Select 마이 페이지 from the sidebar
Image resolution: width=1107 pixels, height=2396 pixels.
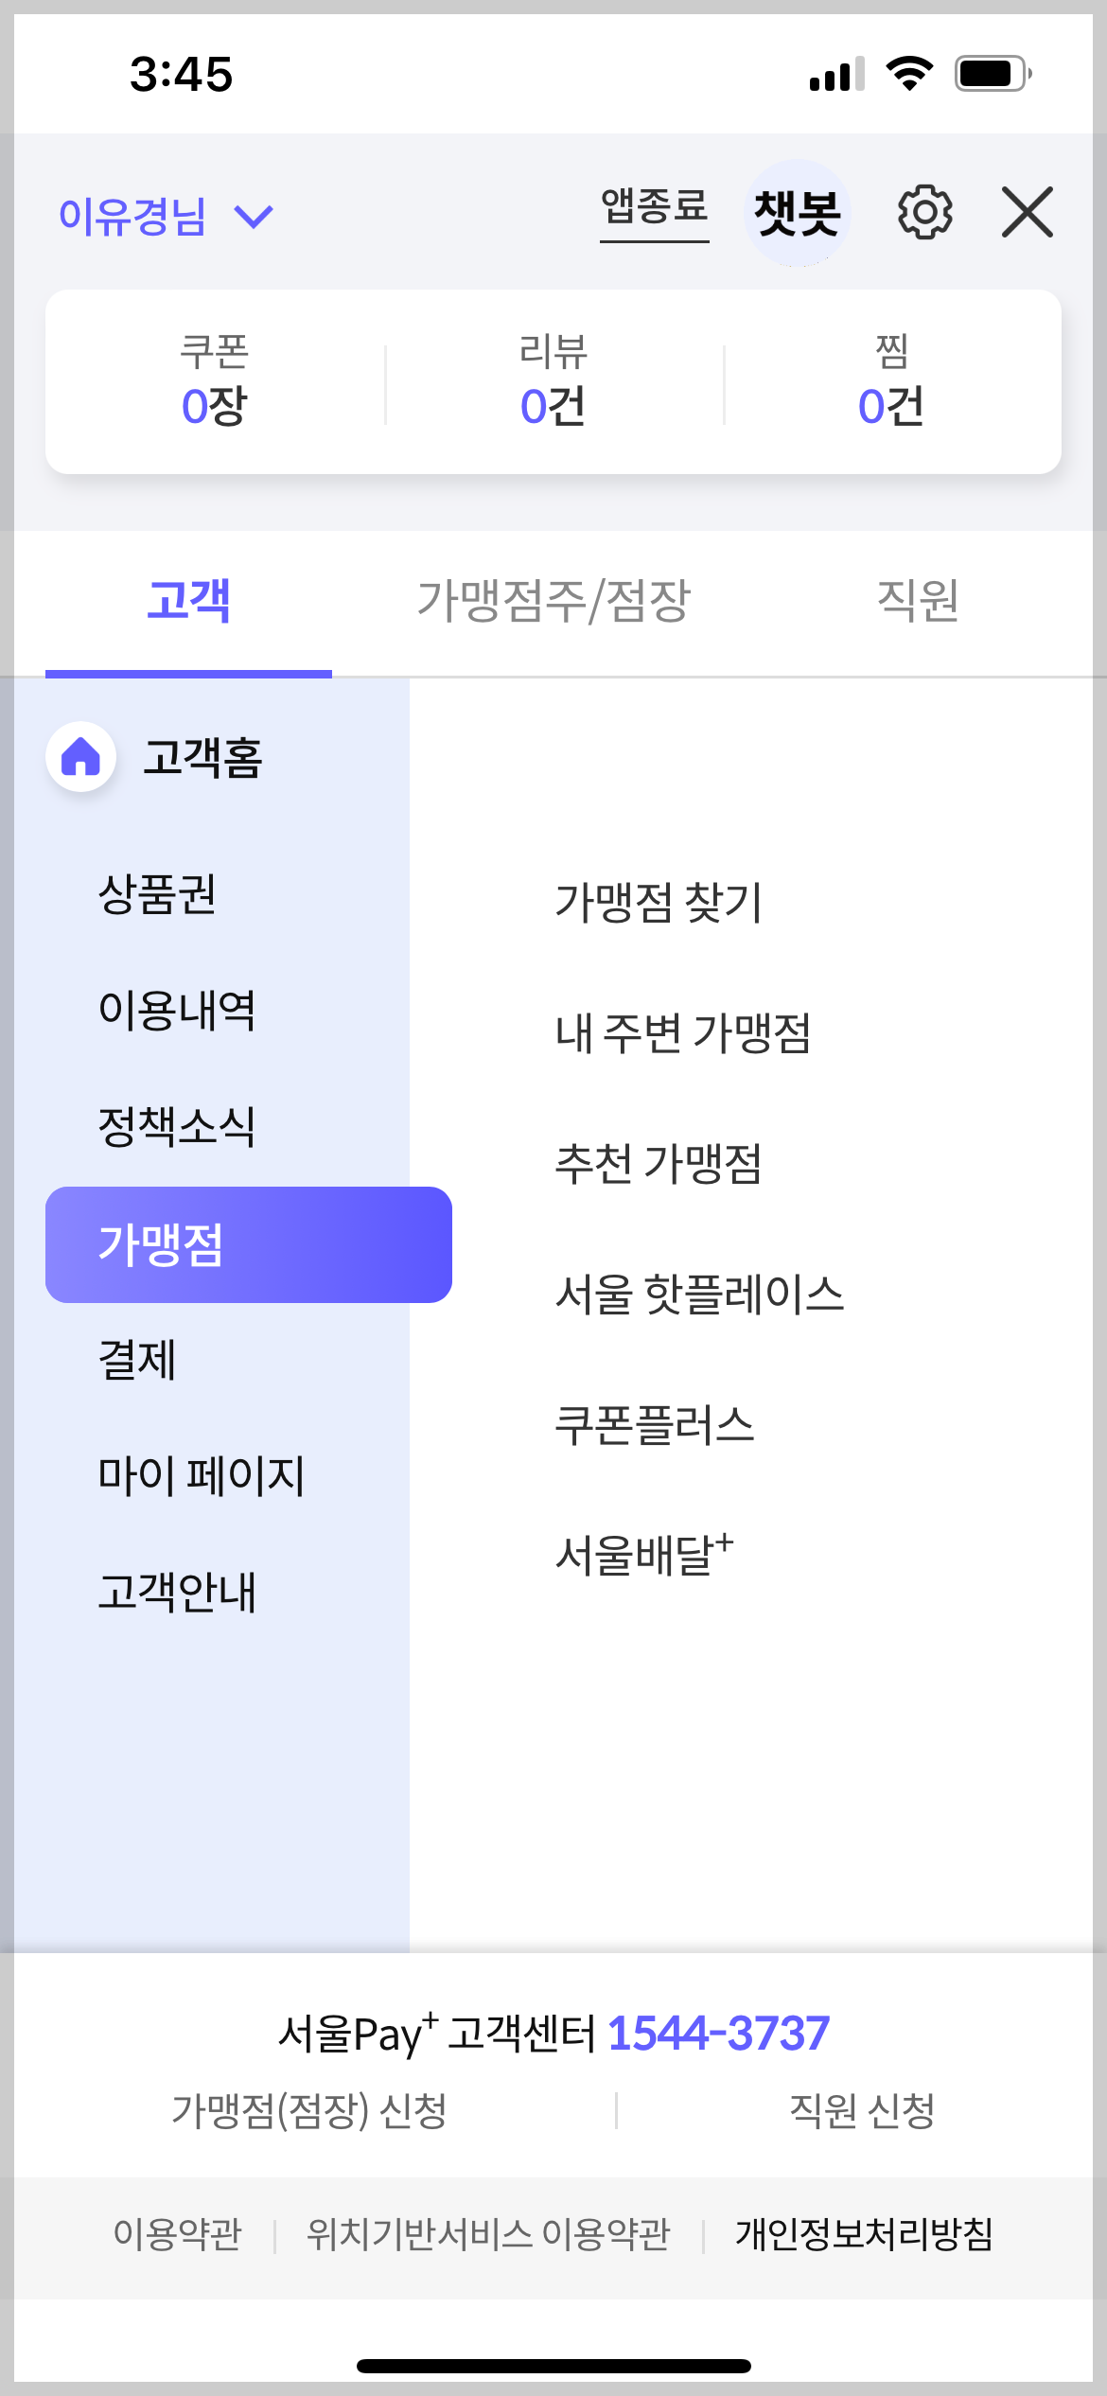pyautogui.click(x=200, y=1476)
